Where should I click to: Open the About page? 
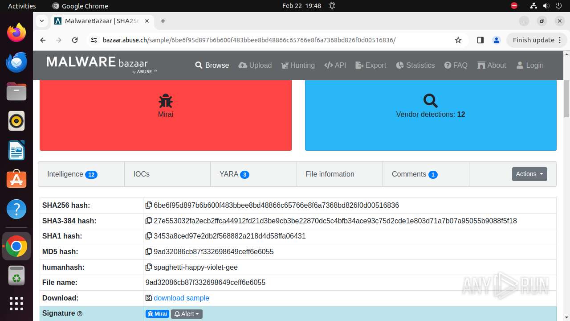[492, 65]
